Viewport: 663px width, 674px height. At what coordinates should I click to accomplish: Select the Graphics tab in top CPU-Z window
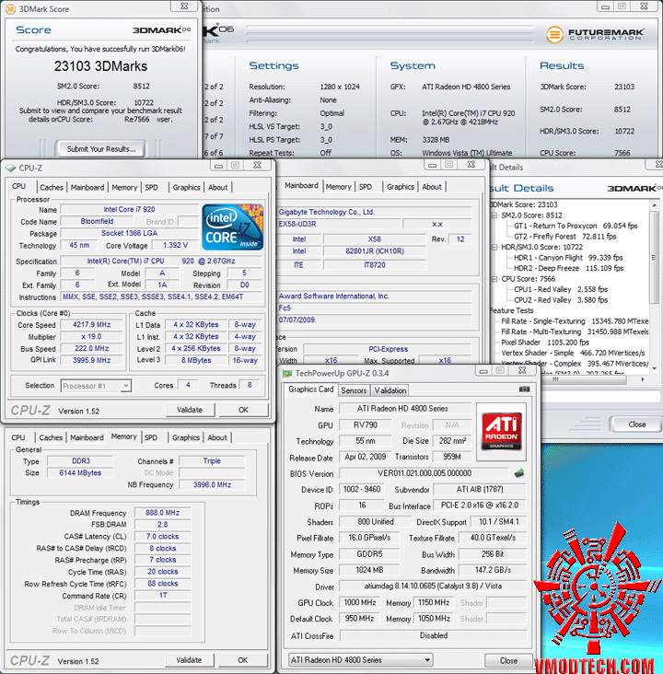click(x=187, y=188)
